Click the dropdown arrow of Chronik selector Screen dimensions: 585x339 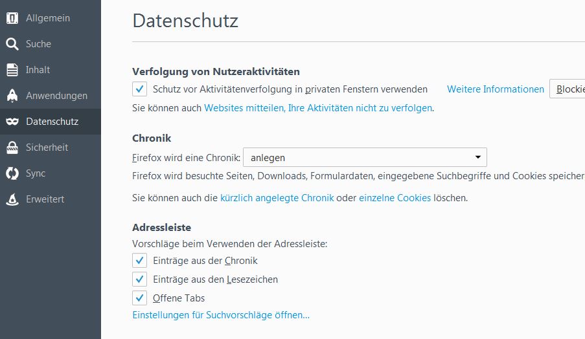pyautogui.click(x=478, y=157)
